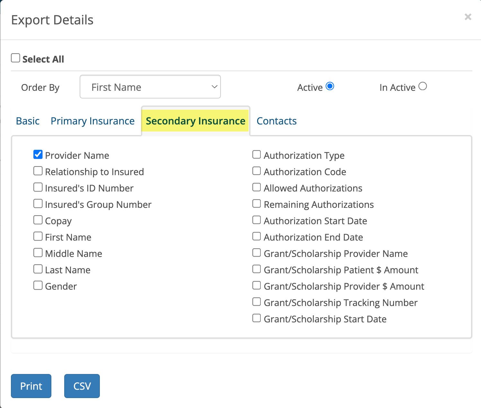Click the Print button
The height and width of the screenshot is (408, 481).
(31, 386)
